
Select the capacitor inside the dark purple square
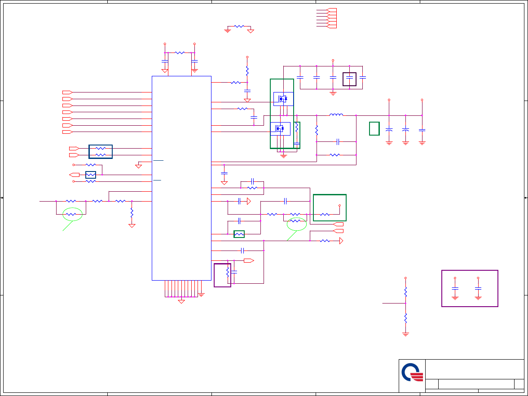(x=349, y=77)
